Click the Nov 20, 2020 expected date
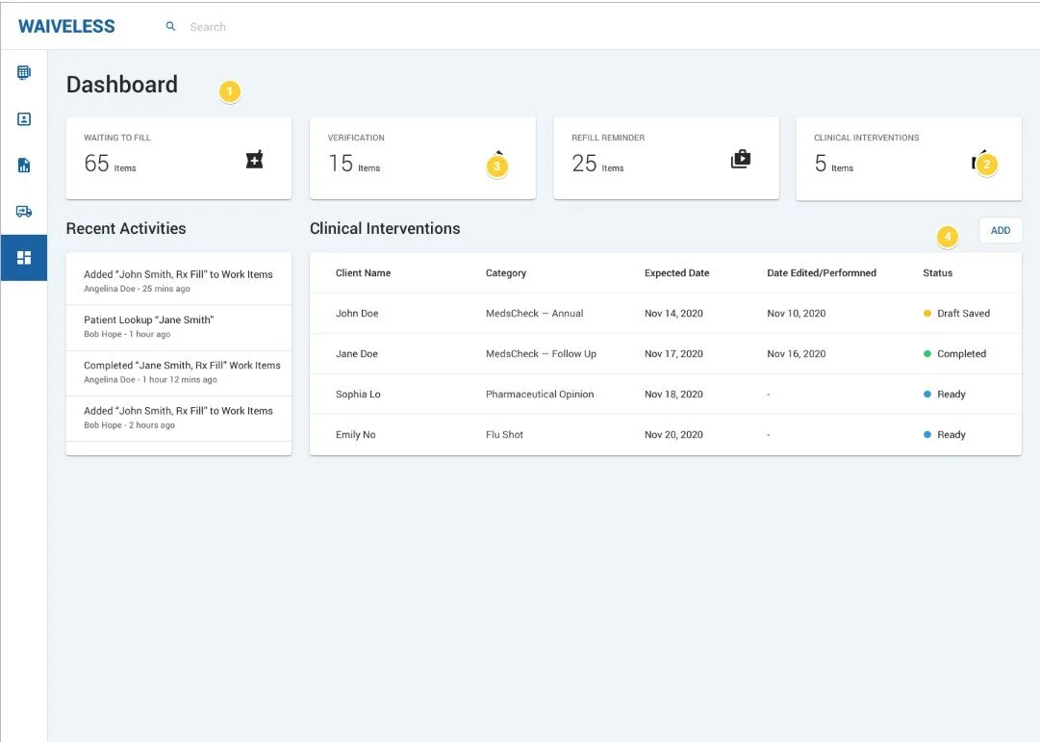This screenshot has height=742, width=1040. 673,435
